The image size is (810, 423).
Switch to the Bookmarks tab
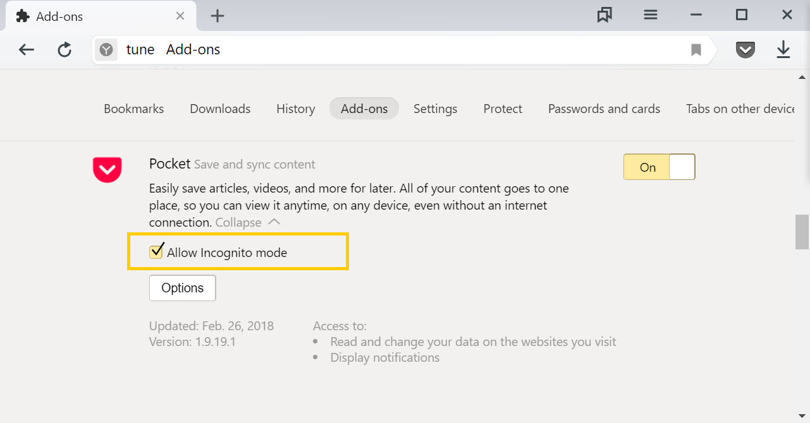tap(134, 109)
